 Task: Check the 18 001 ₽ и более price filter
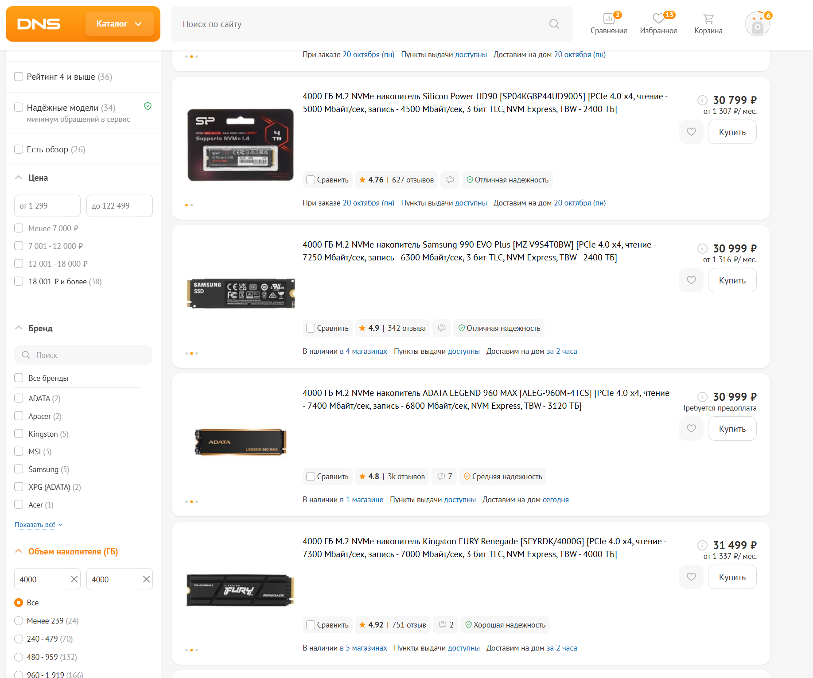(19, 281)
